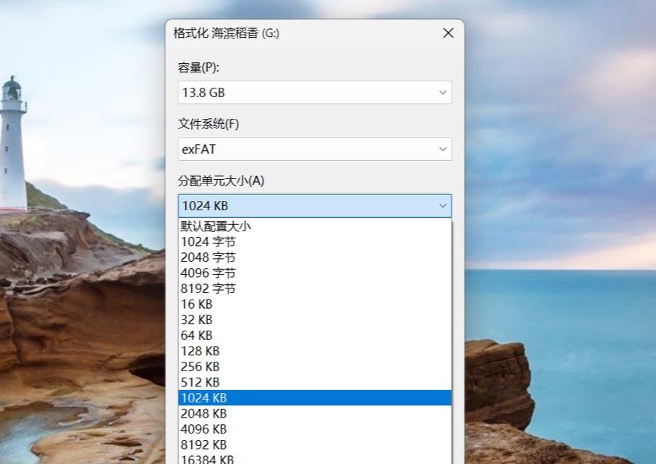Pick the highlighted 1024 KB option
This screenshot has width=656, height=464.
click(315, 398)
